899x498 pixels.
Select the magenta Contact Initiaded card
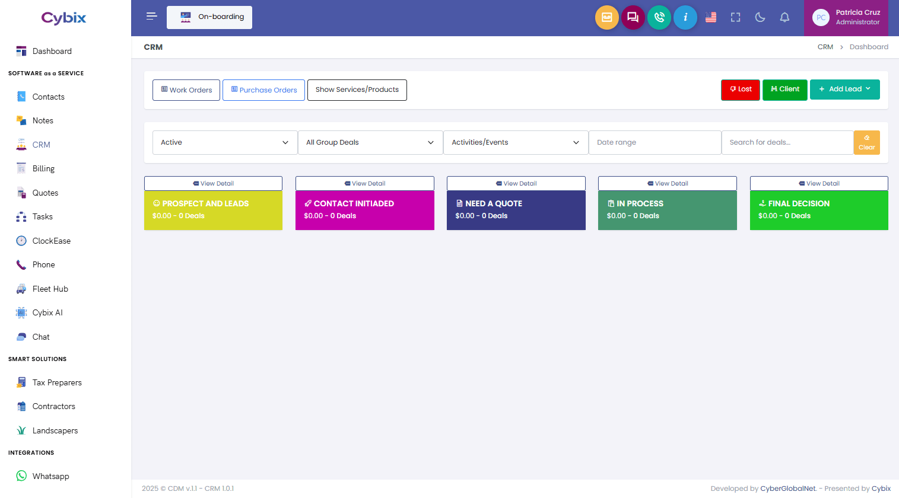[365, 210]
